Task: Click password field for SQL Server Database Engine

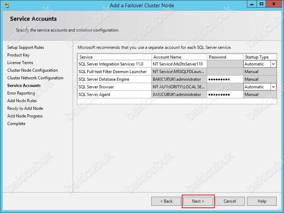Action: (x=225, y=79)
